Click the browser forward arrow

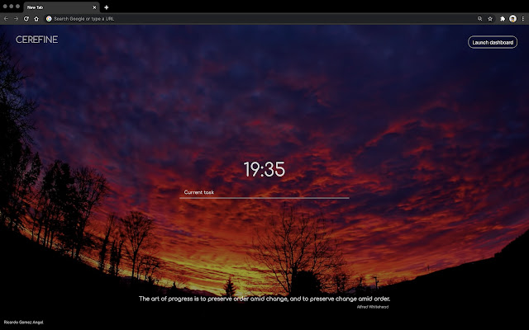(x=16, y=18)
